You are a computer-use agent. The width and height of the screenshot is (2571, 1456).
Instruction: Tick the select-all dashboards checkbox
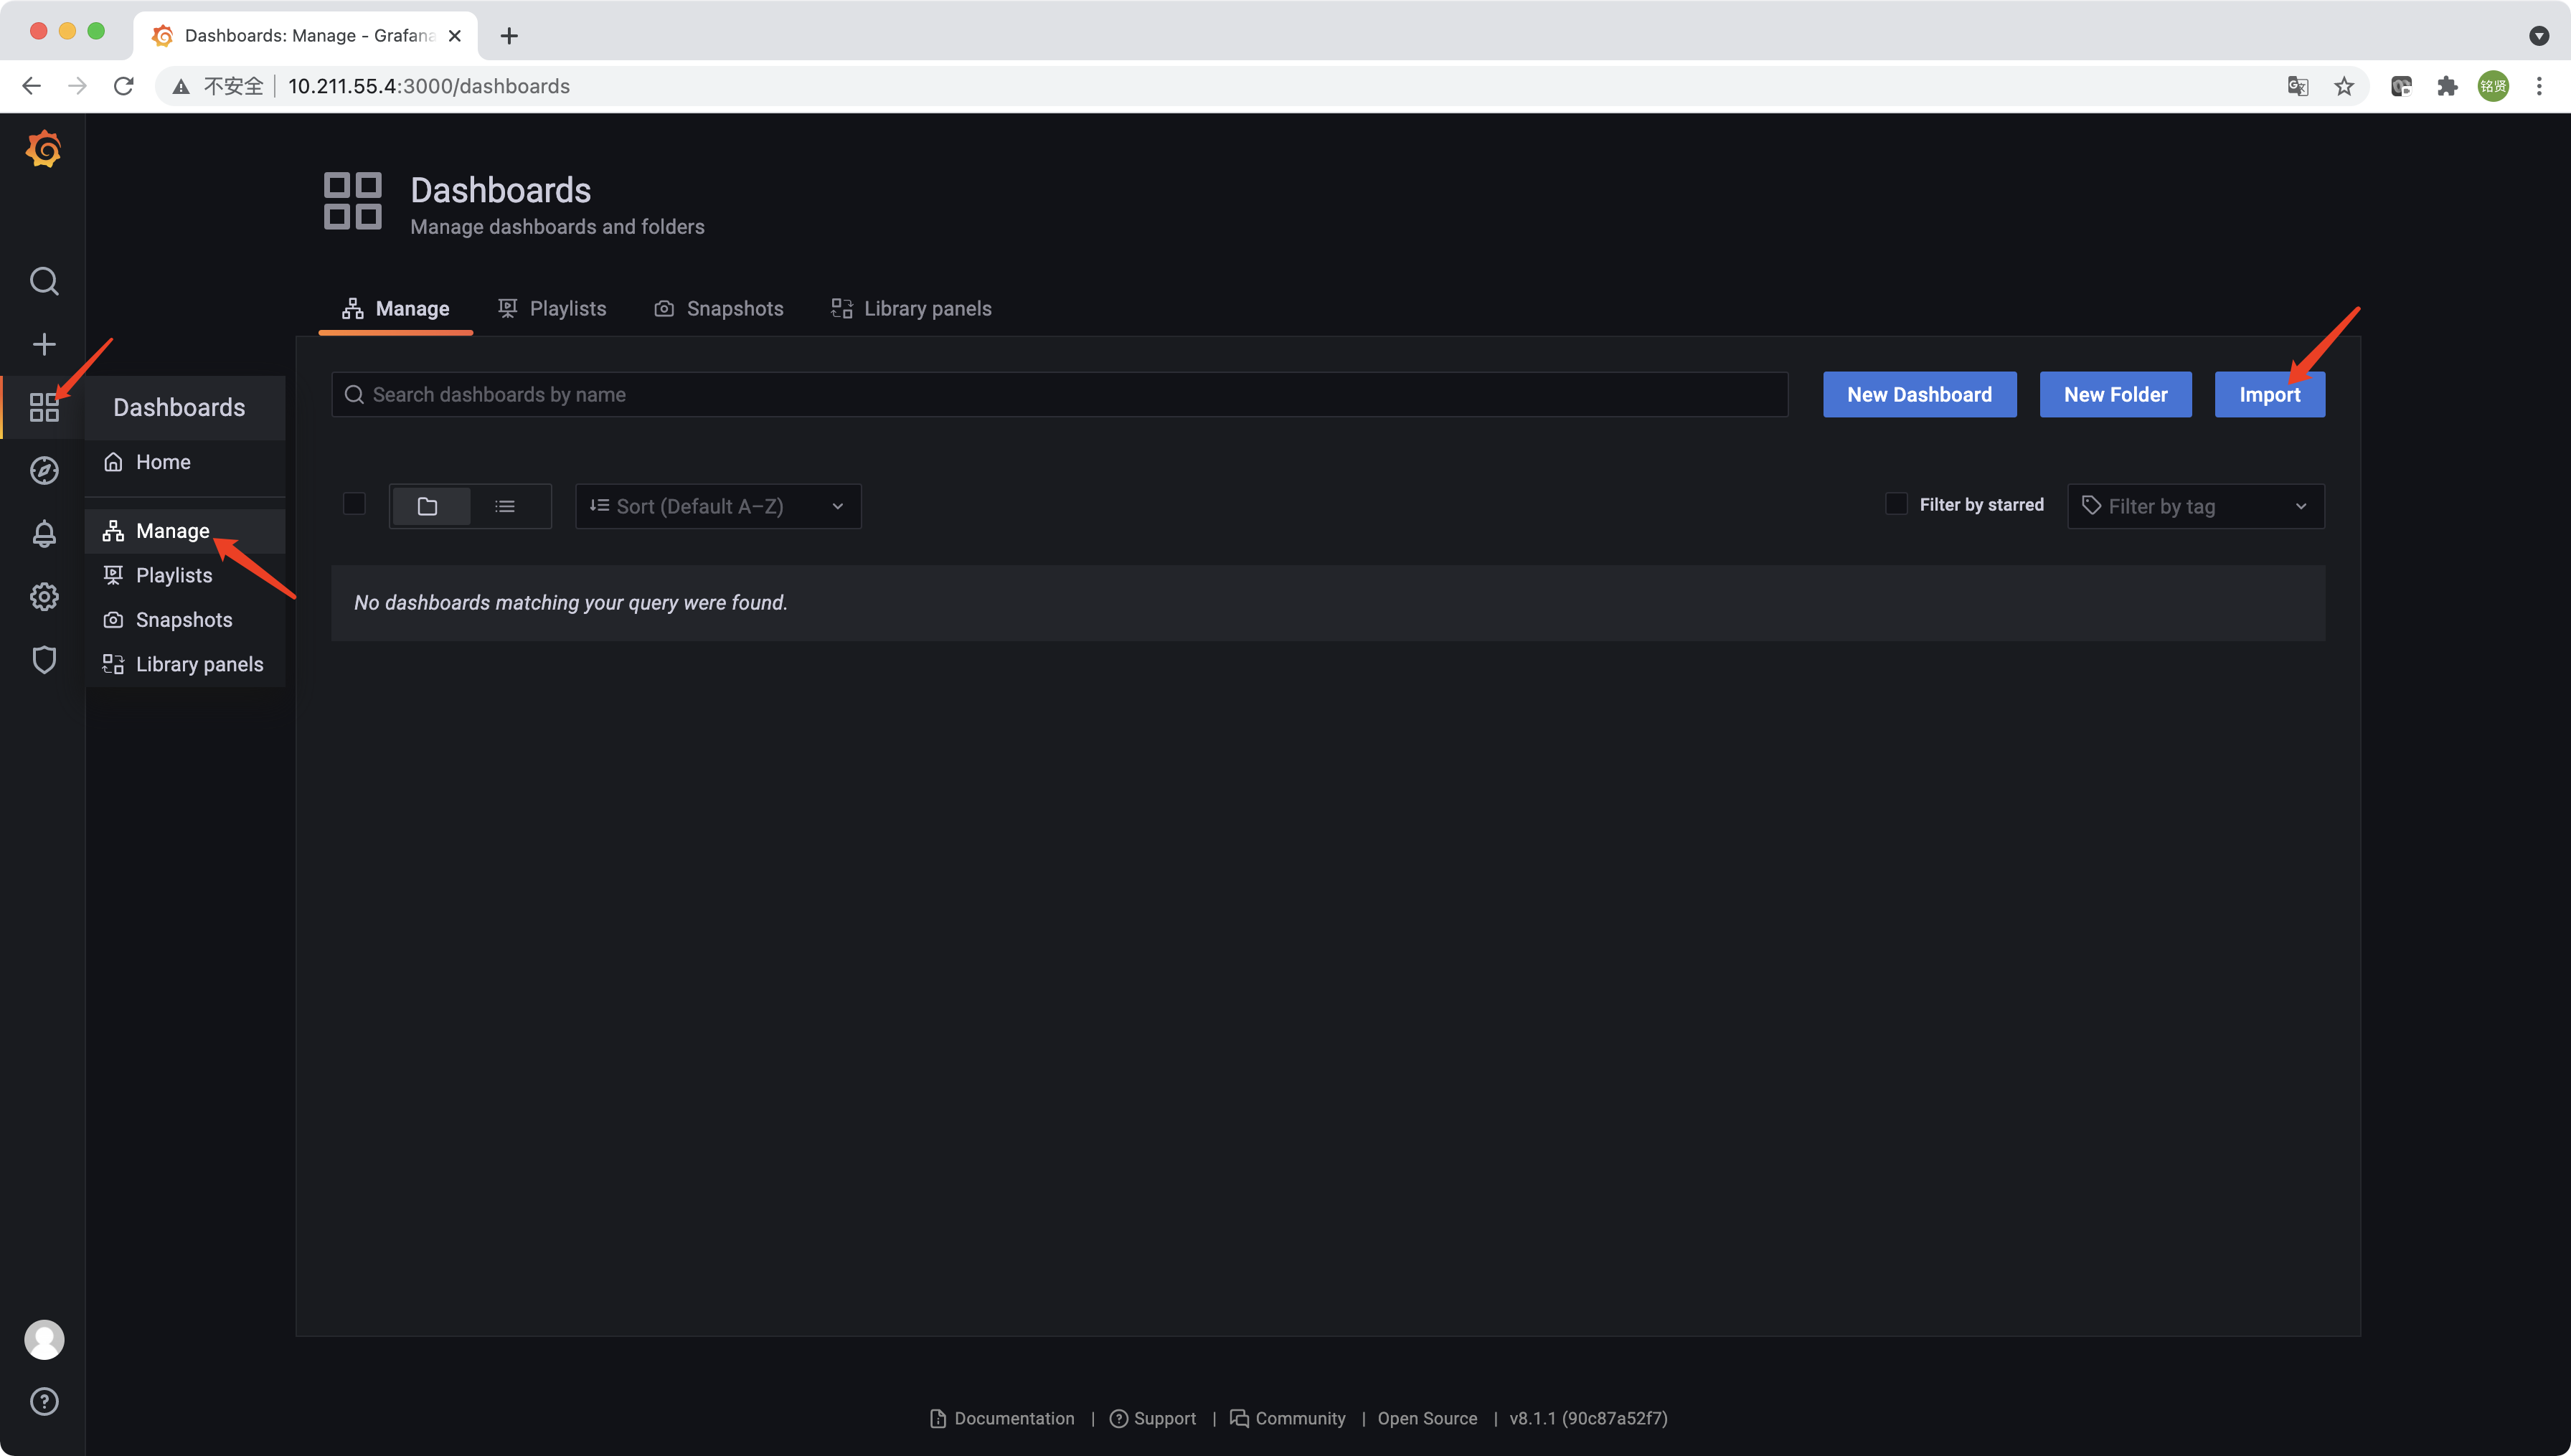354,504
